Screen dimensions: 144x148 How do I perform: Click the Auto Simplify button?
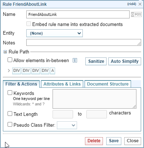point(125,61)
